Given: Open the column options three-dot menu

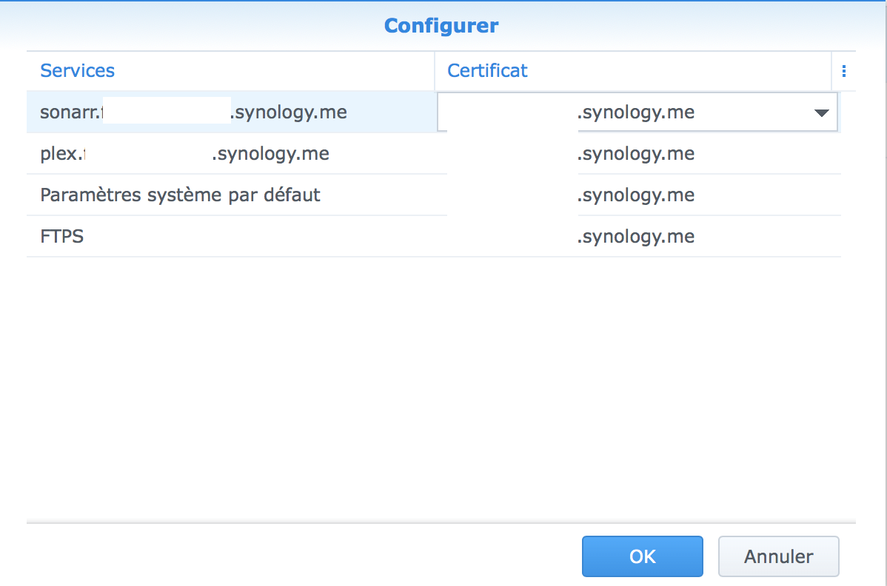Looking at the screenshot, I should coord(843,71).
